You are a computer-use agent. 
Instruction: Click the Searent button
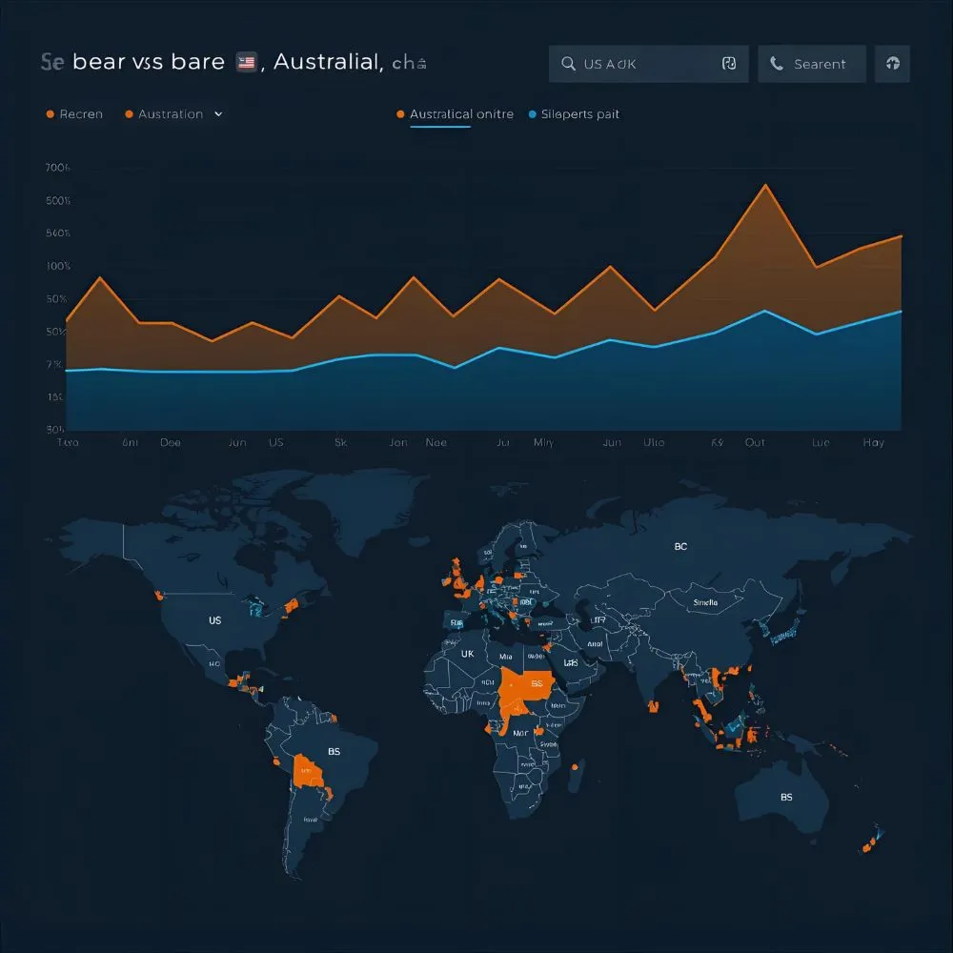[x=812, y=64]
